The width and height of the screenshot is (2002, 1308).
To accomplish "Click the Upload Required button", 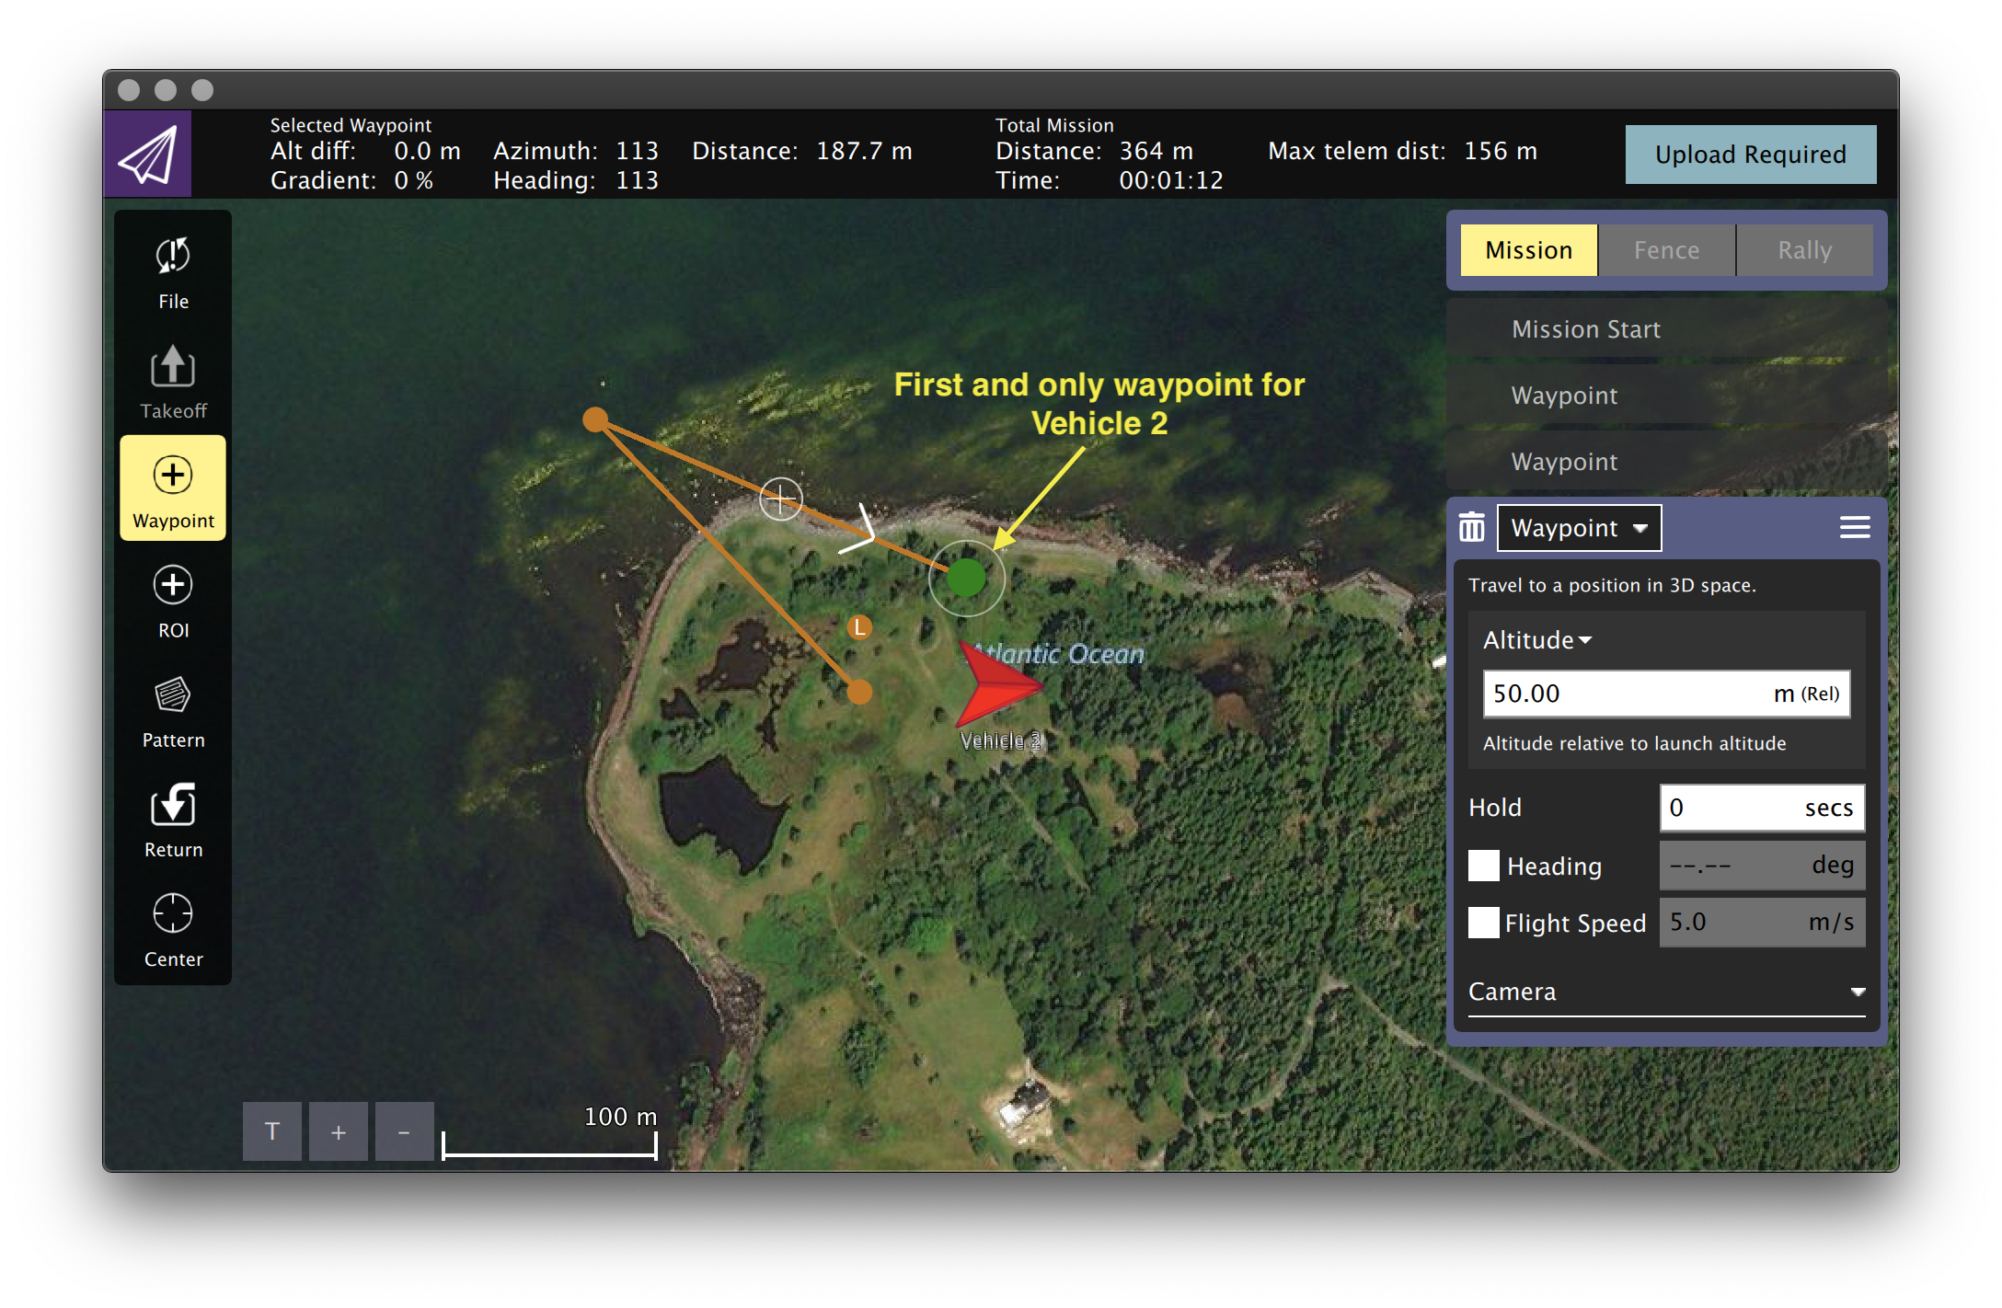I will [1750, 155].
